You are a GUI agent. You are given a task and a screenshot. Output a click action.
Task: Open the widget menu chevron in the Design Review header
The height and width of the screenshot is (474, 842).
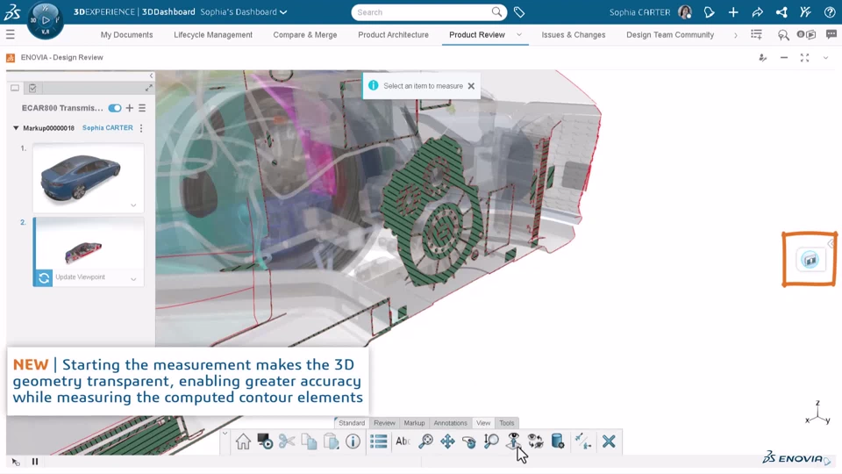[825, 58]
